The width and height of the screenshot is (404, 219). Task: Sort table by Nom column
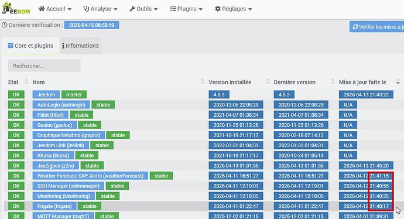pos(118,82)
